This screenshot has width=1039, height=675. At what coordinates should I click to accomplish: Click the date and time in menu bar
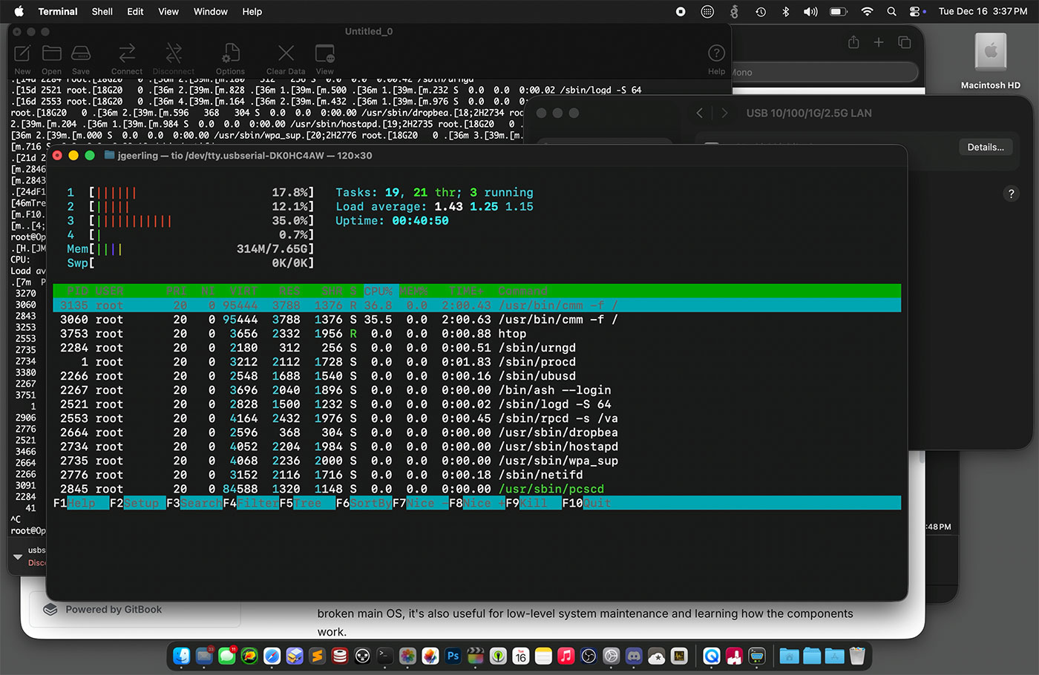click(x=983, y=11)
